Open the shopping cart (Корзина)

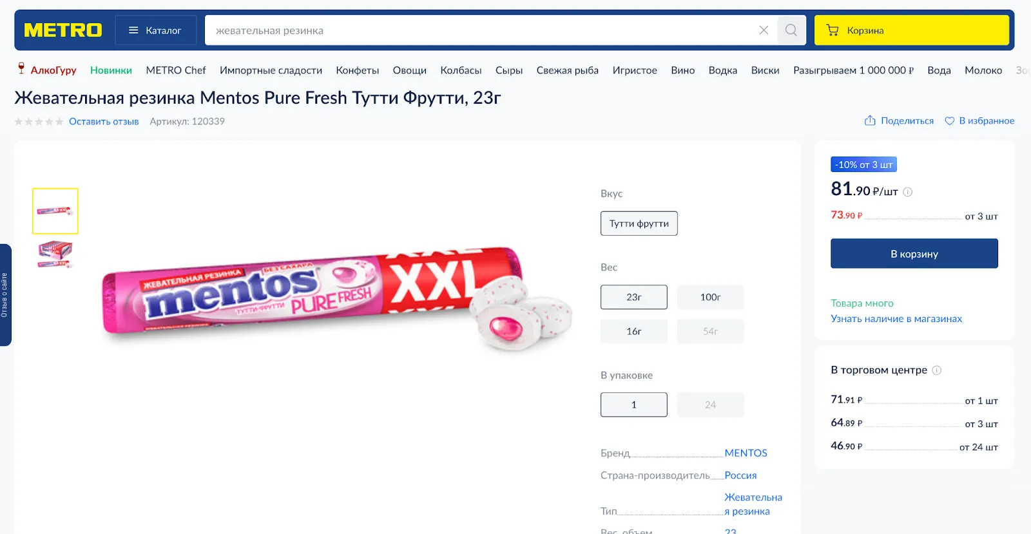911,30
